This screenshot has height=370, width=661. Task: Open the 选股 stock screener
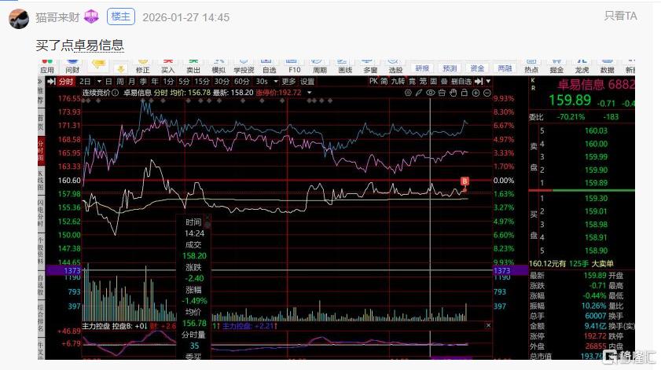395,67
